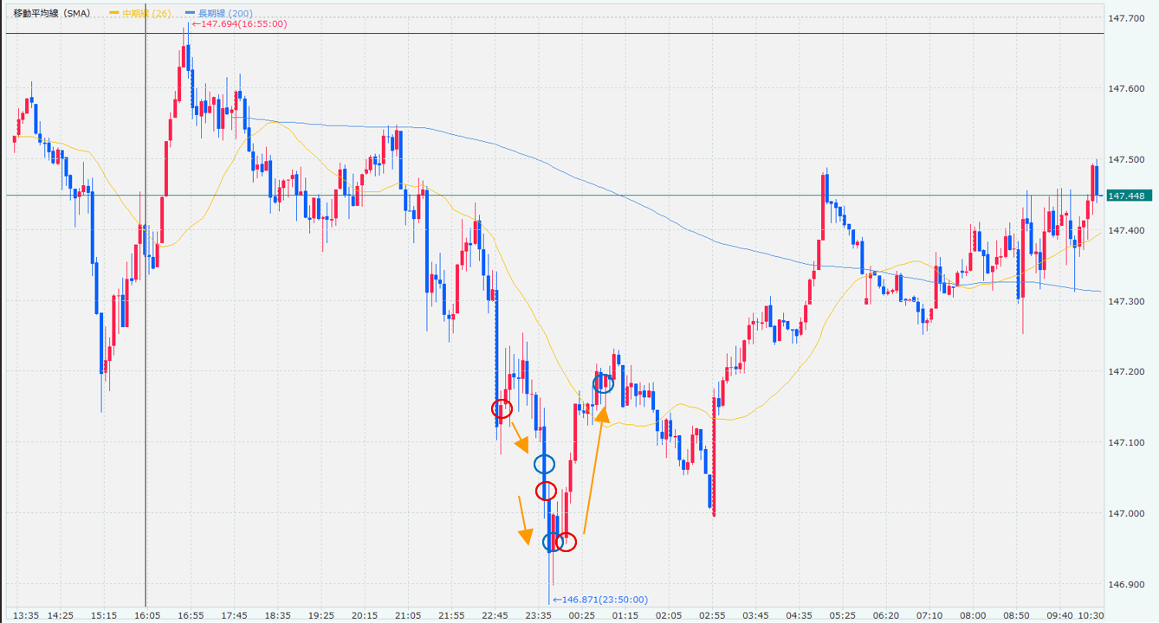Click the low price label 146.871(23:50:00)

point(603,600)
